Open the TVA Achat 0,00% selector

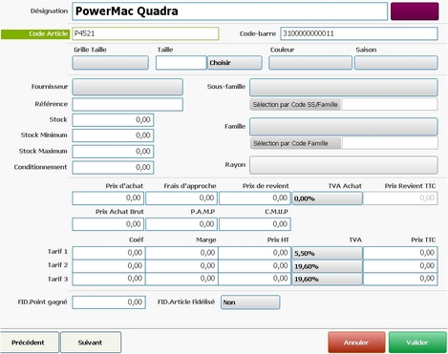pyautogui.click(x=327, y=198)
